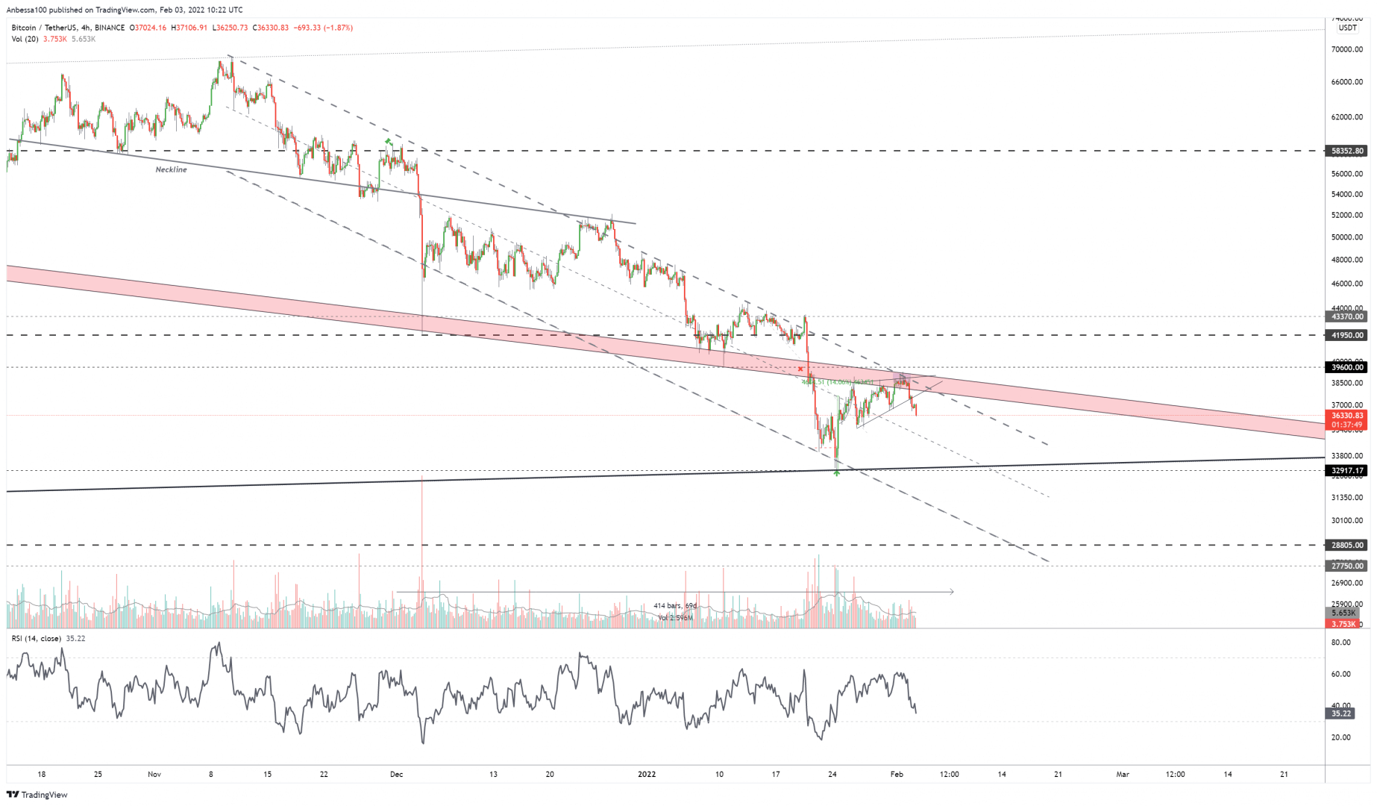1377x806 pixels.
Task: Click the Neckline text annotation
Action: click(172, 169)
